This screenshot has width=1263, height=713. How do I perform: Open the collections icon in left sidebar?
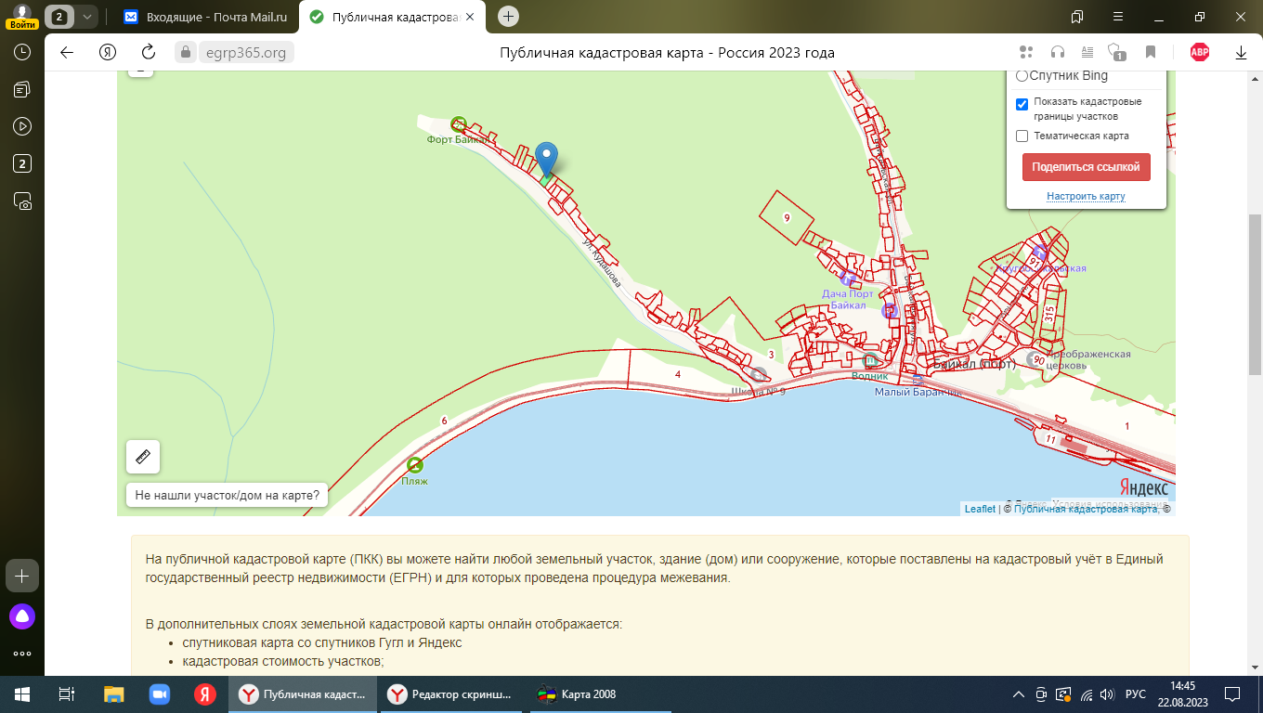[x=22, y=90]
